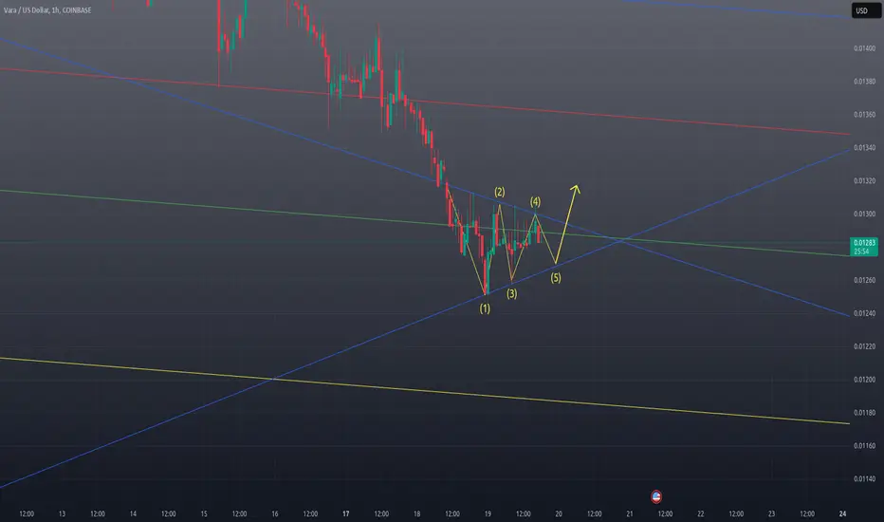Select the Elliott wave label (1)
The width and height of the screenshot is (884, 522).
click(x=485, y=308)
